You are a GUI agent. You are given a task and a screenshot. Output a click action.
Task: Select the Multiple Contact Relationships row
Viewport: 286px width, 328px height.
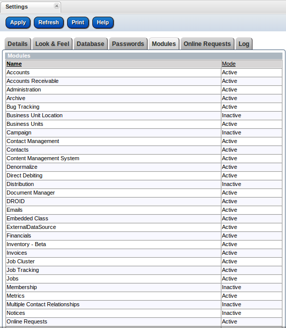point(144,304)
